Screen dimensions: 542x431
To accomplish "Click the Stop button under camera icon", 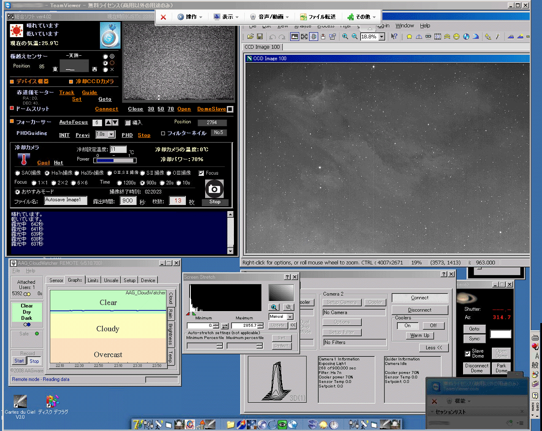I will click(x=215, y=202).
